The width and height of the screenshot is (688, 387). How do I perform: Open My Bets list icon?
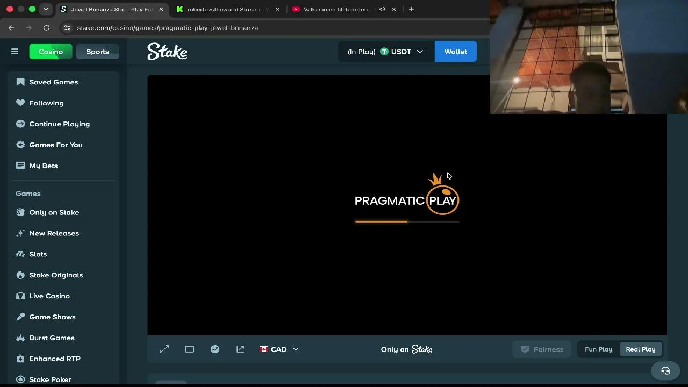point(20,166)
